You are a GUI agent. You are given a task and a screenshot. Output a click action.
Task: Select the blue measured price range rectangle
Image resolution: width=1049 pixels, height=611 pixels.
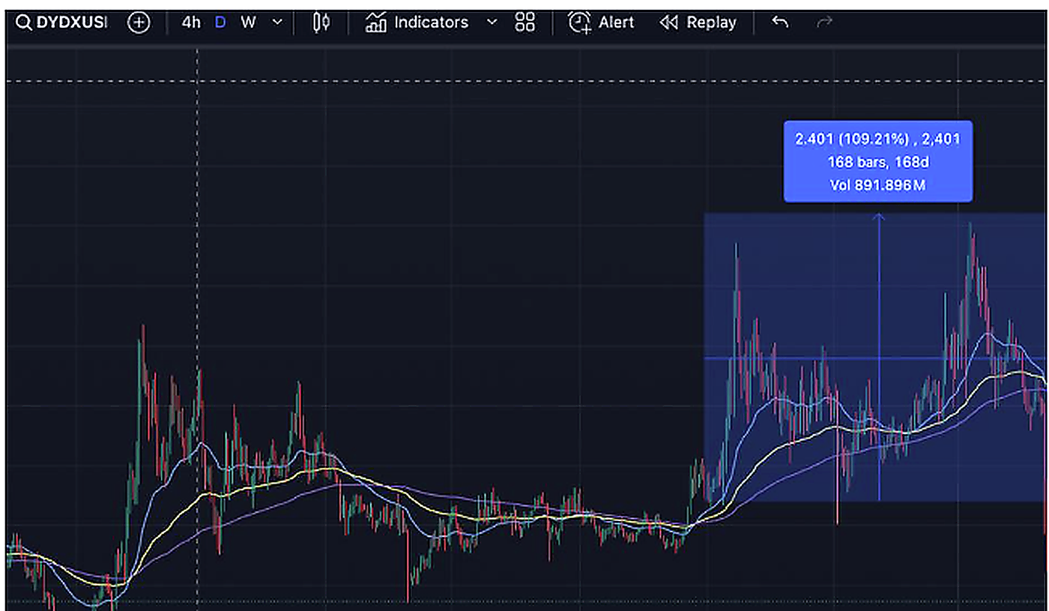pyautogui.click(x=875, y=358)
